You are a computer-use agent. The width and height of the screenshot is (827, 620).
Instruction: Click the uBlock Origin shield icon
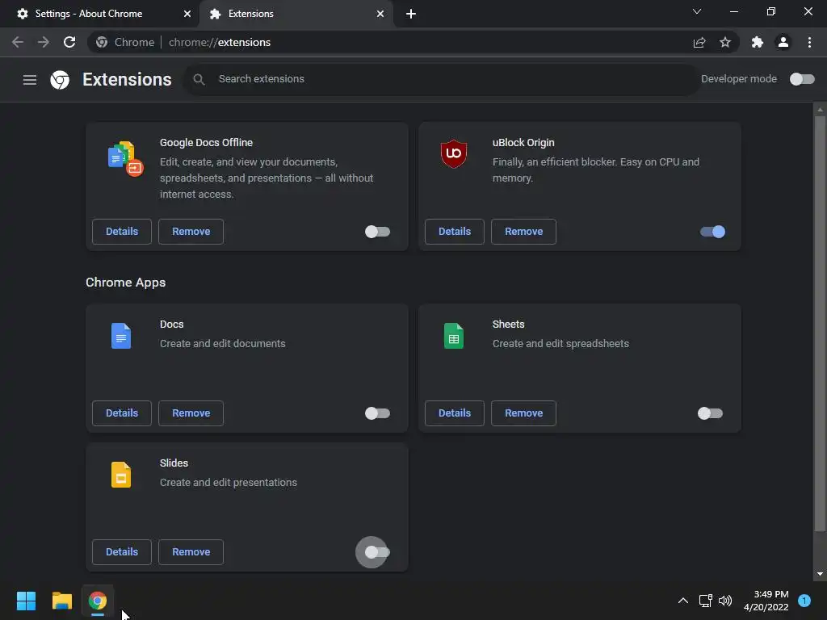tap(454, 154)
